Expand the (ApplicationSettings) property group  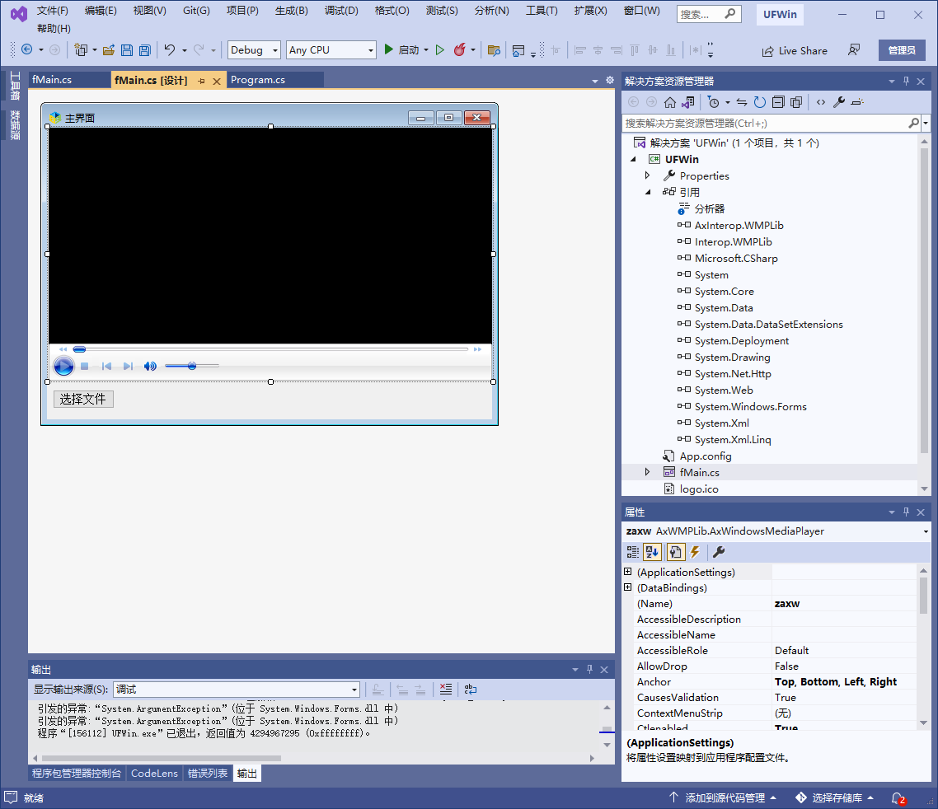coord(627,572)
